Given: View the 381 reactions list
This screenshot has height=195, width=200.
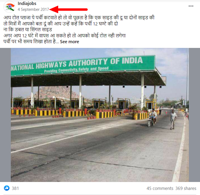Looking at the screenshot, I should click(15, 188).
